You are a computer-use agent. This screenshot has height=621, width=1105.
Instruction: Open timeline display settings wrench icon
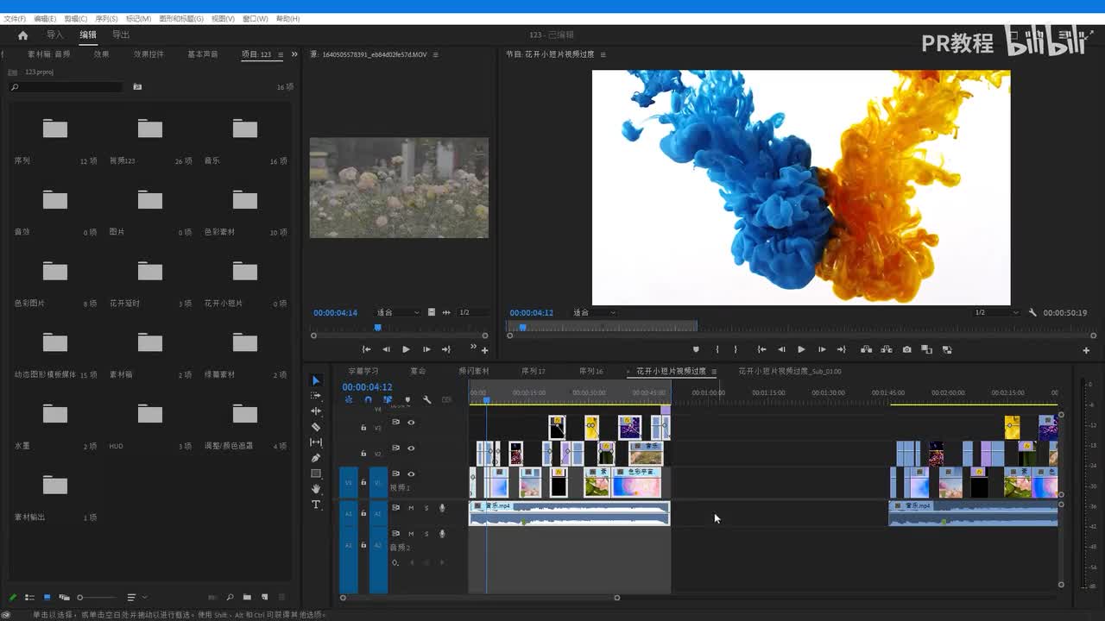pos(426,399)
